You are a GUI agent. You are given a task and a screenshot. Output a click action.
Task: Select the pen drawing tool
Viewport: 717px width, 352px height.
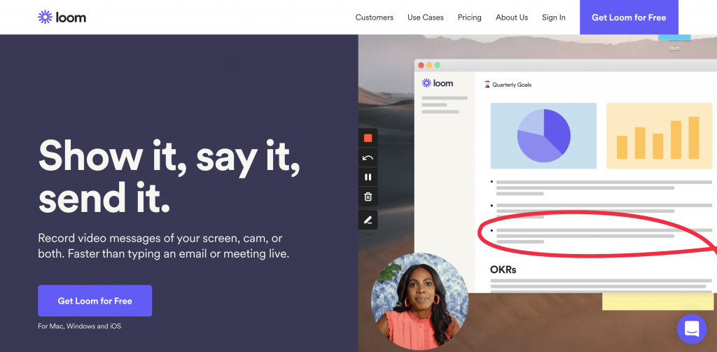point(368,220)
